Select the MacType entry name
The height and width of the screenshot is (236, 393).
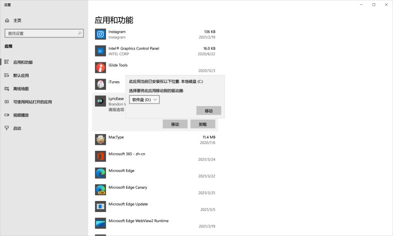pos(116,137)
